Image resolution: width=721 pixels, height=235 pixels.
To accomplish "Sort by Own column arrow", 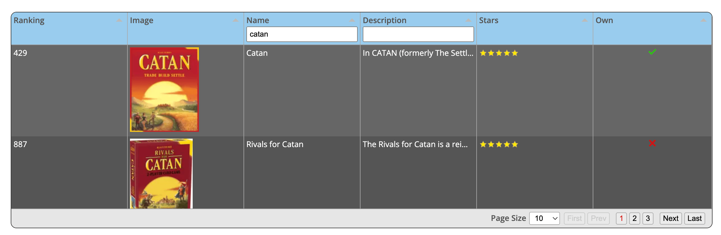I will [703, 20].
